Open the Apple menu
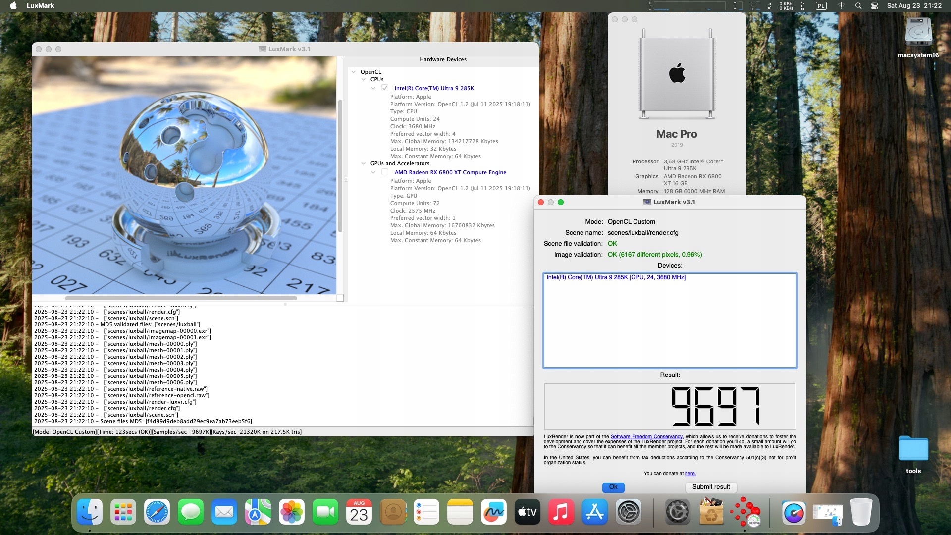951x535 pixels. (13, 6)
